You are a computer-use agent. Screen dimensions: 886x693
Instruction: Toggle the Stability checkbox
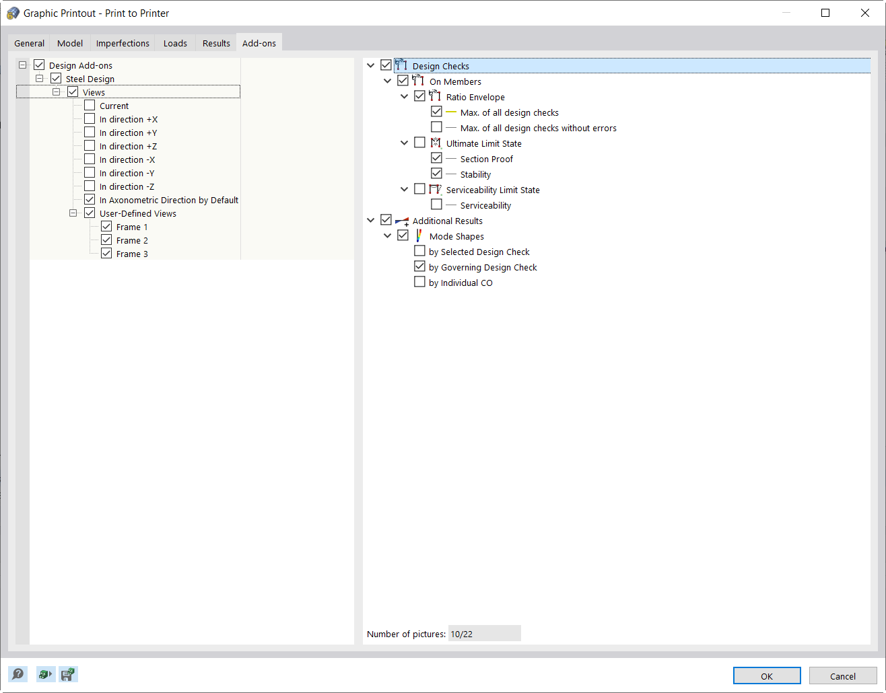click(436, 174)
